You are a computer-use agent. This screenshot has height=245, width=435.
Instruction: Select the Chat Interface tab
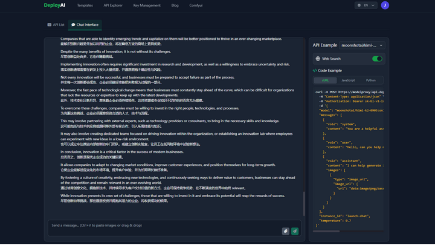tap(85, 25)
